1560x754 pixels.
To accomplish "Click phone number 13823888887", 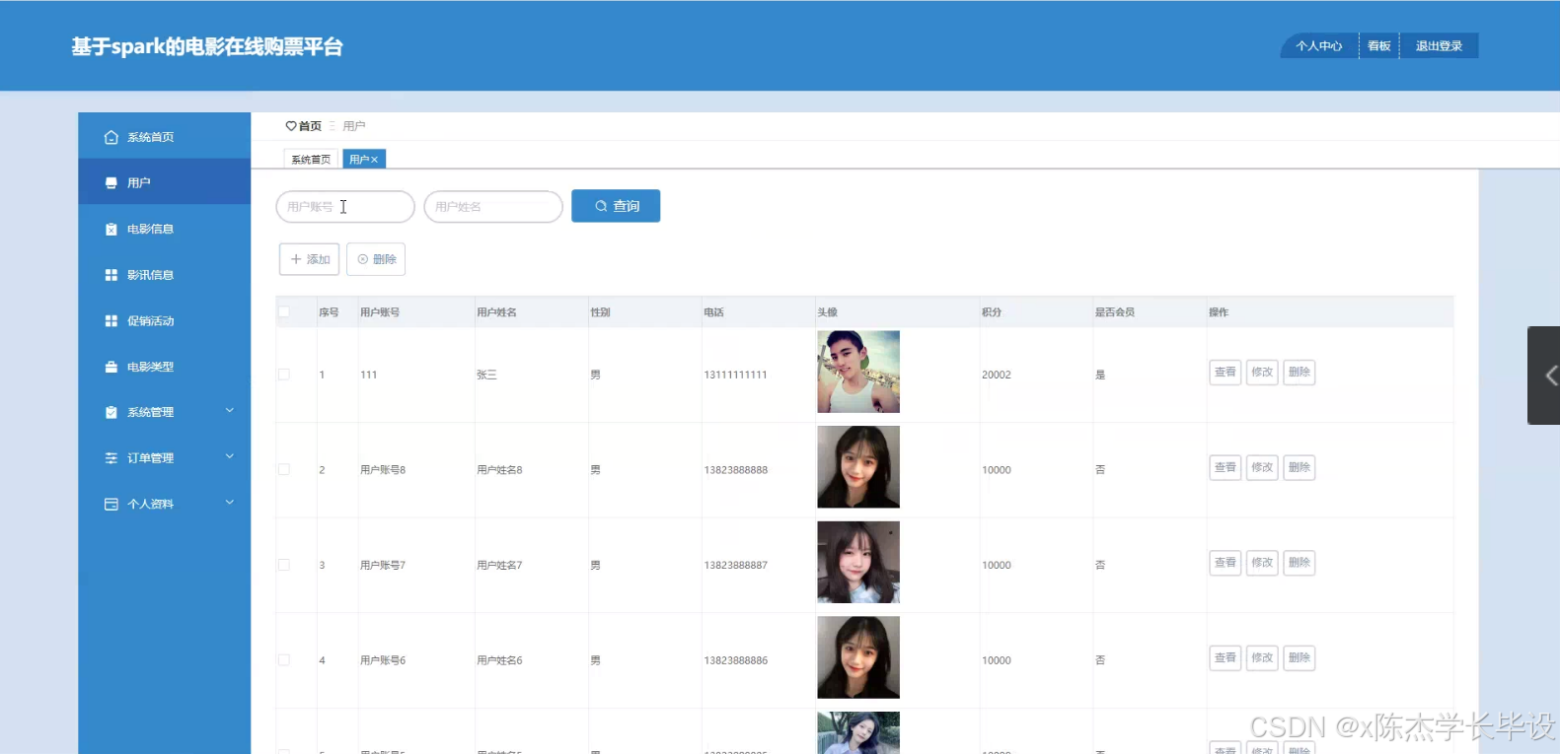I will pos(735,566).
